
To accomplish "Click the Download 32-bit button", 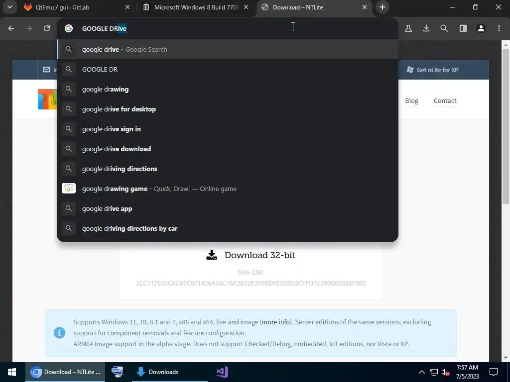I will [251, 255].
